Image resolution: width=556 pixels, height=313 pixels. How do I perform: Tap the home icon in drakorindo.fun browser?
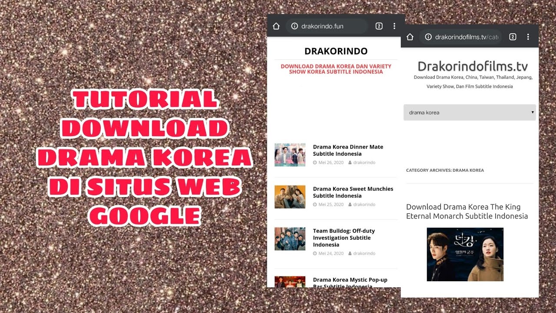pyautogui.click(x=276, y=26)
